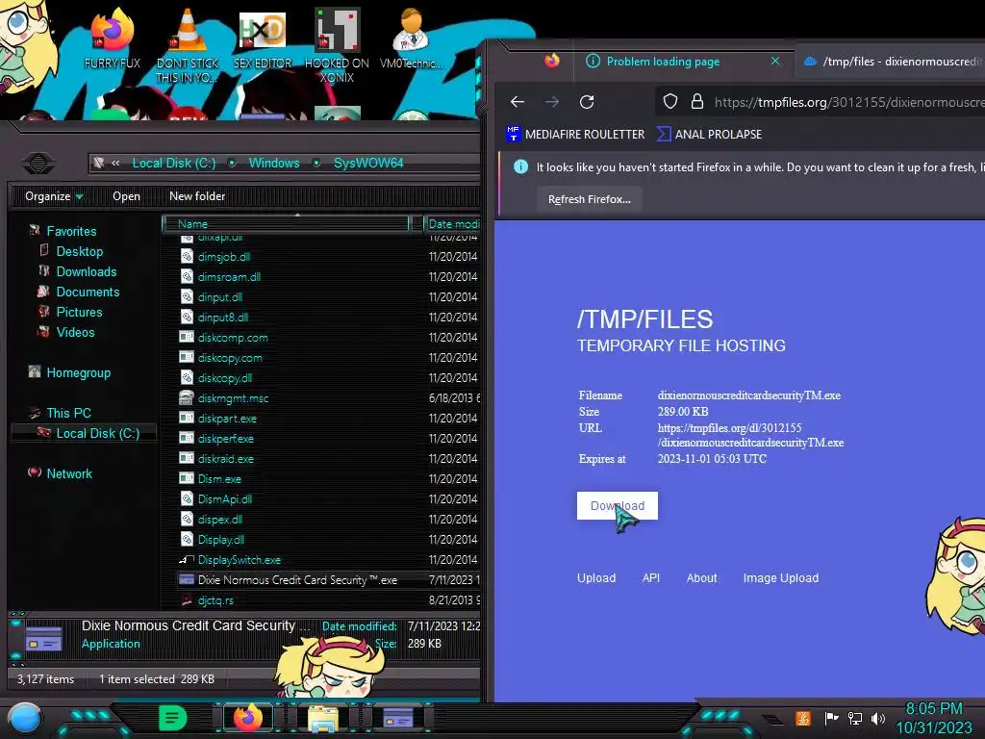Sort by the Date modified column header
This screenshot has height=739, width=985.
coord(452,223)
